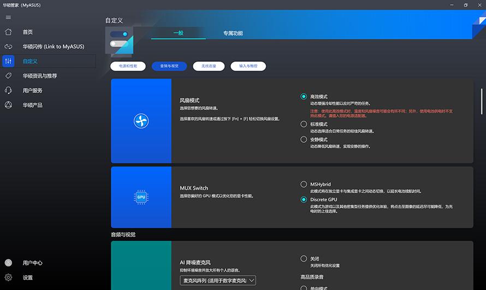486x290 pixels.
Task: Click 关闭所有优化设置 description text
Action: pyautogui.click(x=325, y=266)
